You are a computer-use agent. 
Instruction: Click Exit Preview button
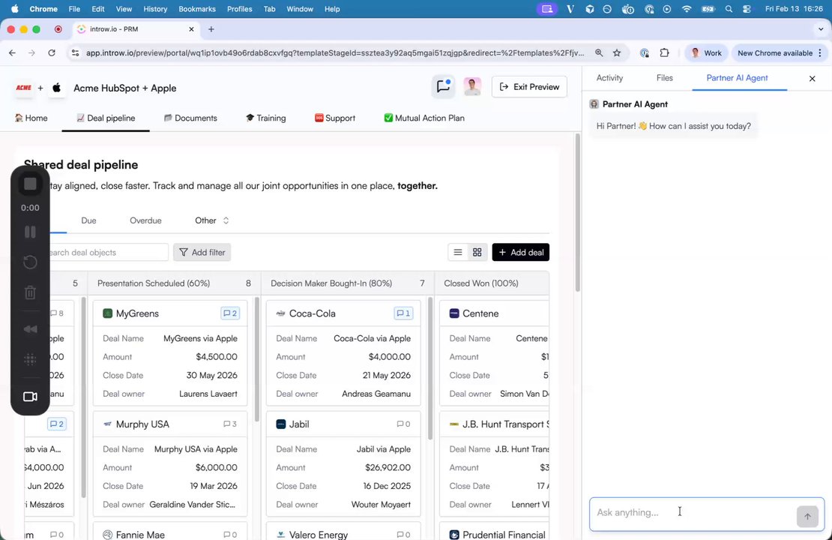pyautogui.click(x=529, y=86)
